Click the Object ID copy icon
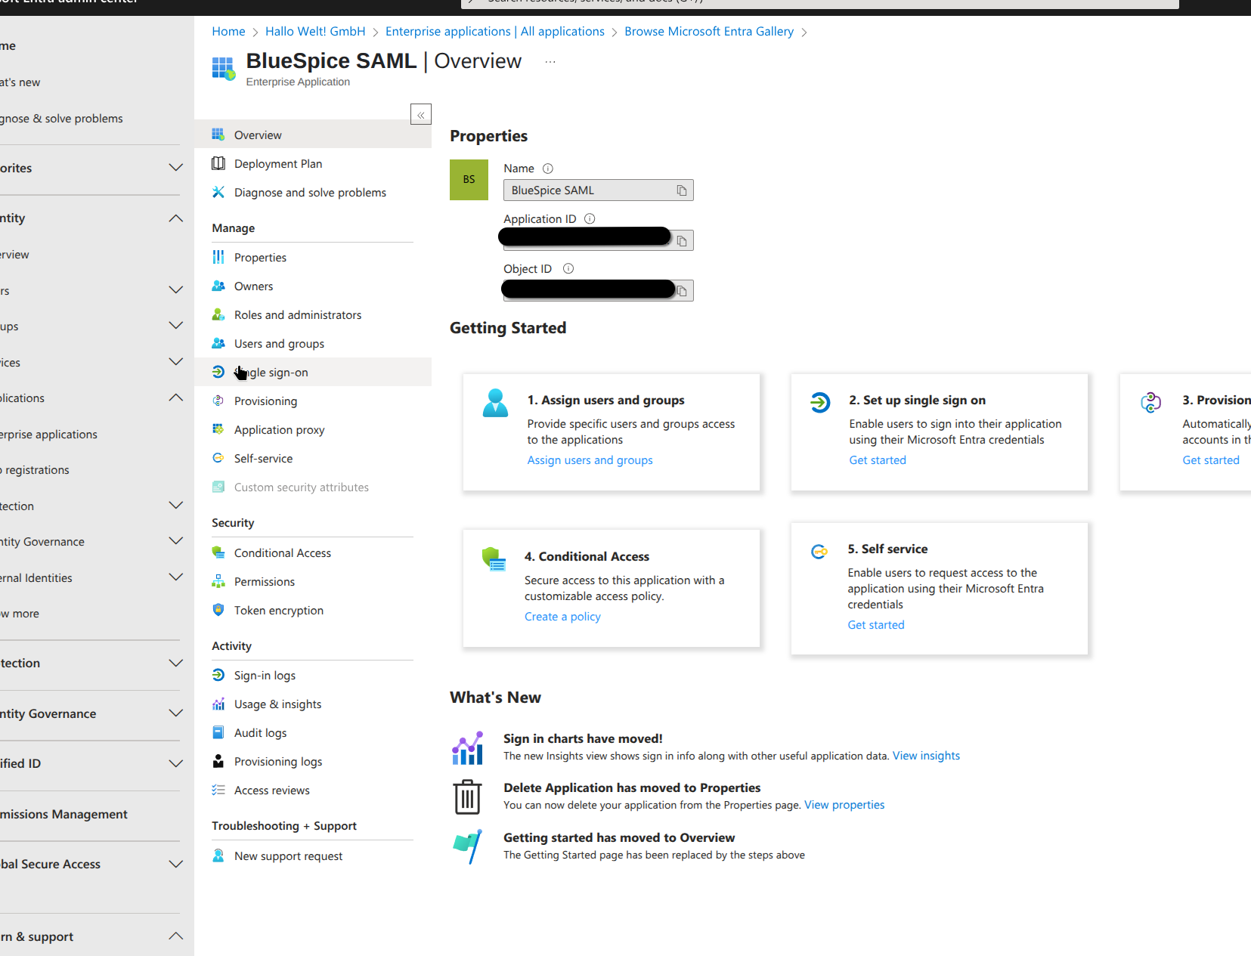This screenshot has width=1251, height=956. [681, 291]
